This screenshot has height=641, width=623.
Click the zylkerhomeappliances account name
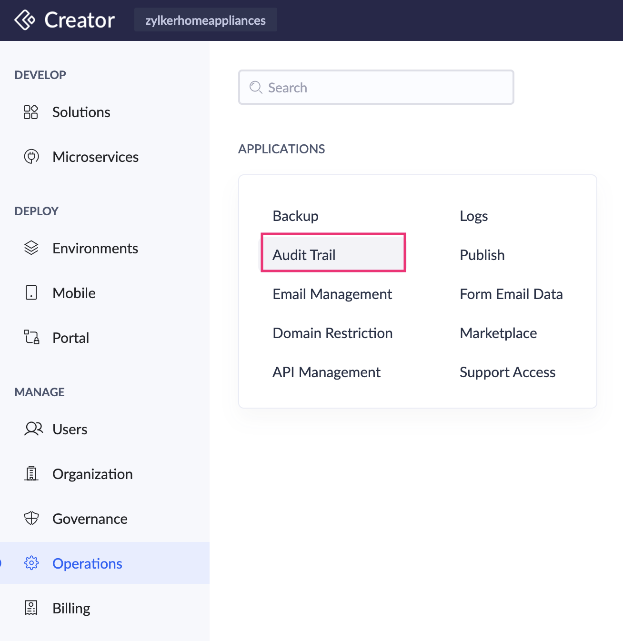205,20
